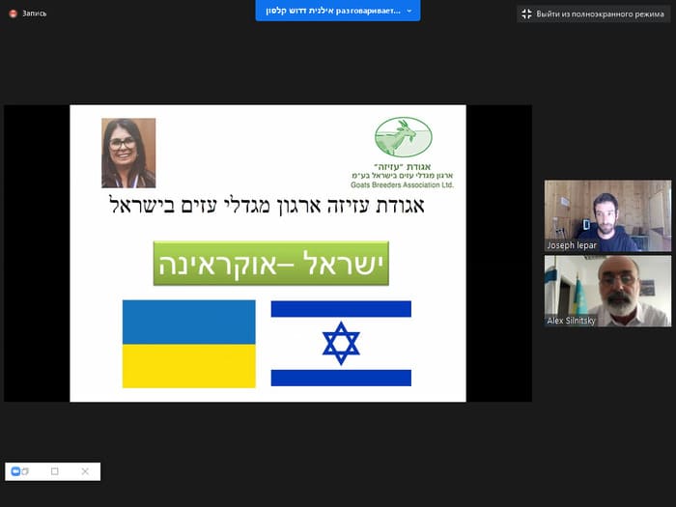Select Joseph lepar video thumbnail

tap(607, 216)
